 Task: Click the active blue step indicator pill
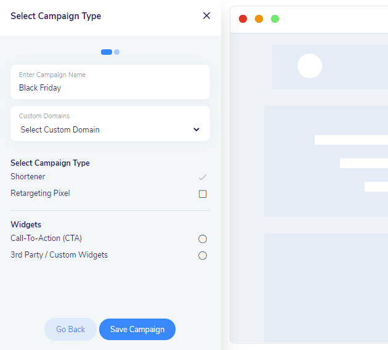(x=107, y=52)
